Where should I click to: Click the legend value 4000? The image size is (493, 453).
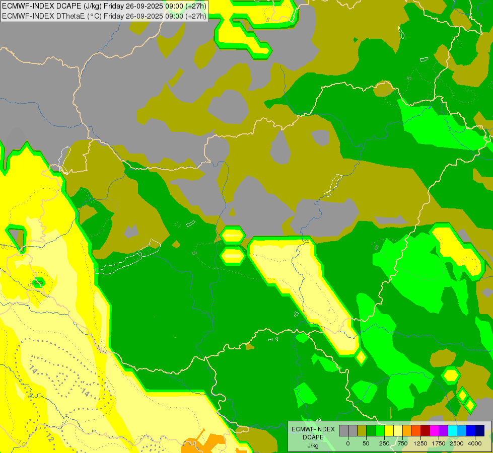coord(475,443)
